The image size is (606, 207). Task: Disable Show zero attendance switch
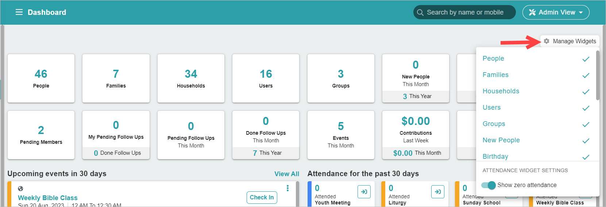coord(489,185)
